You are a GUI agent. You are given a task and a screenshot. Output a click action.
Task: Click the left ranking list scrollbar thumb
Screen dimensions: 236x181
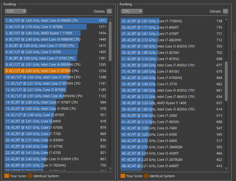point(110,42)
